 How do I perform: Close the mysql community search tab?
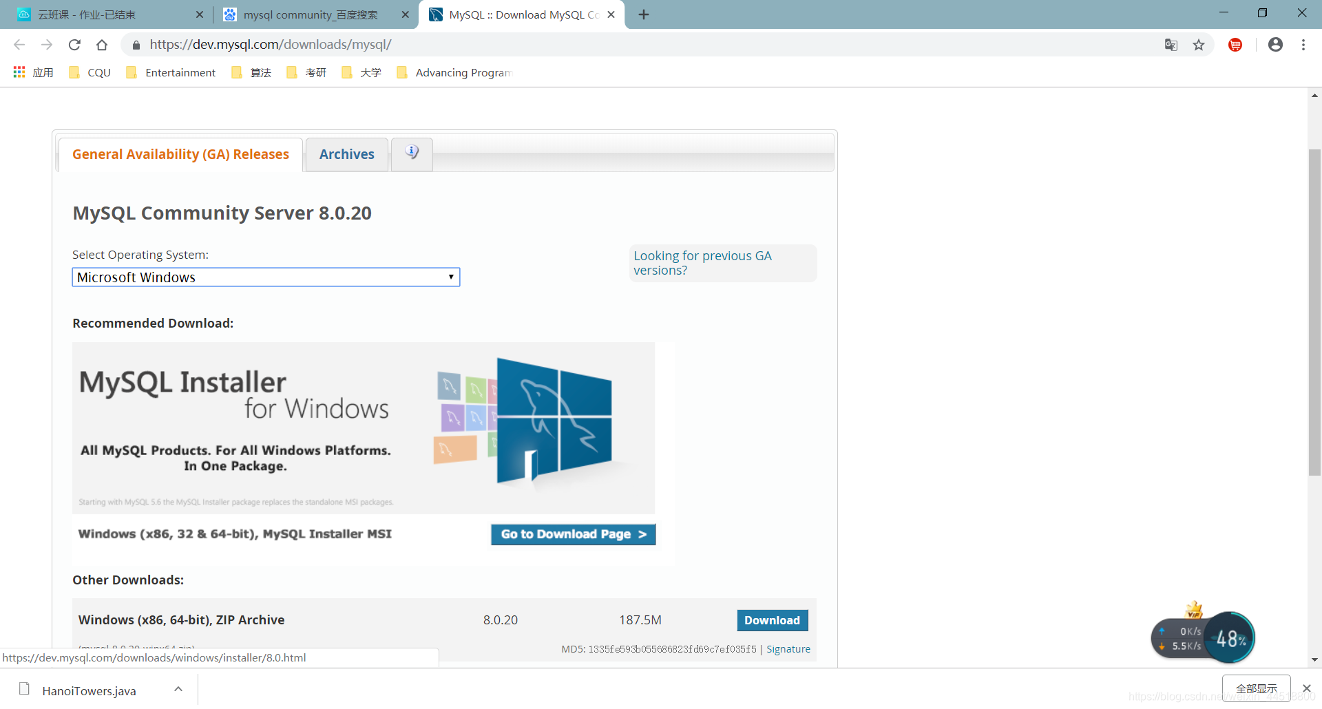(405, 14)
